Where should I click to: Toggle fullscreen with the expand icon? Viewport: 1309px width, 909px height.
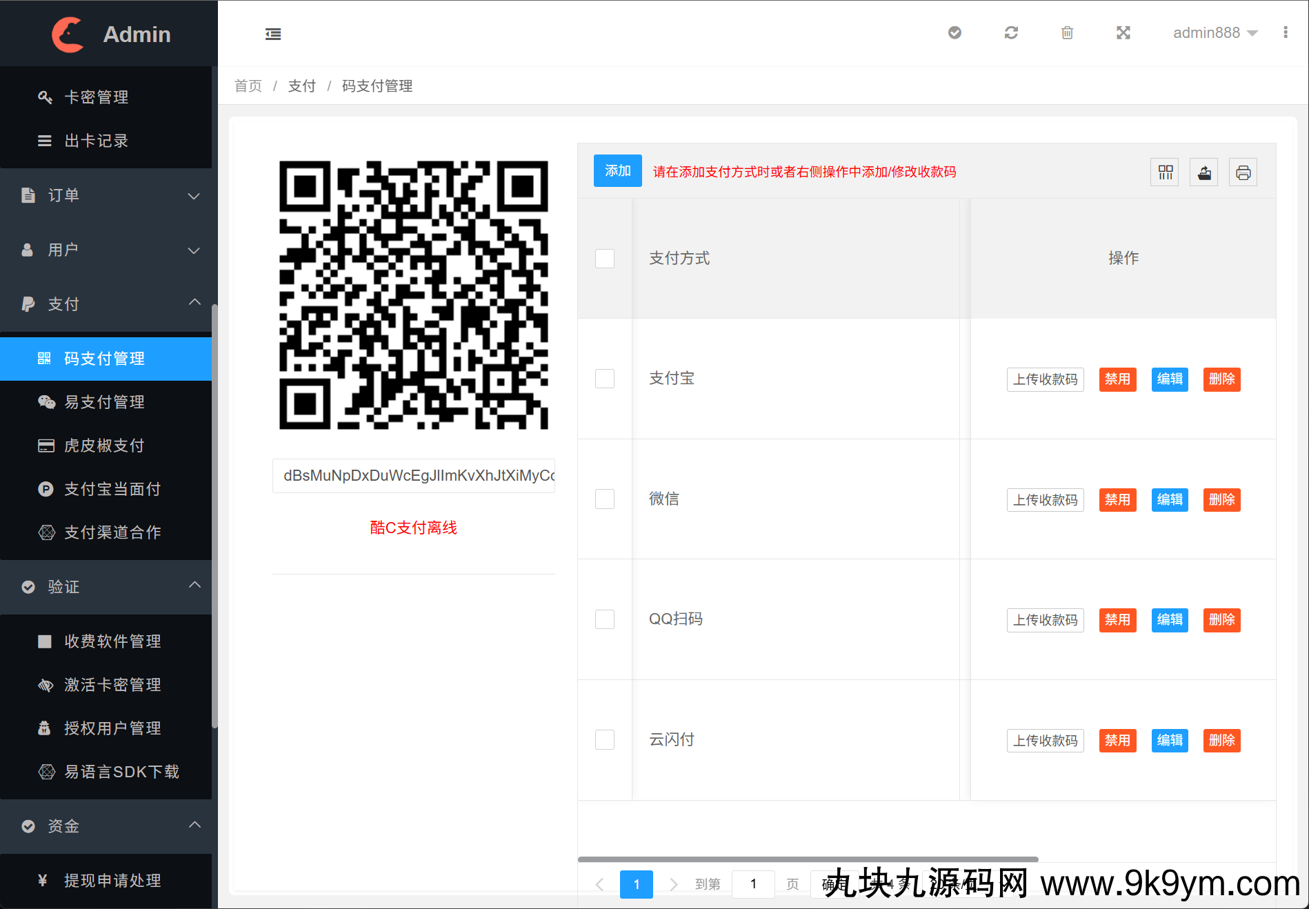(x=1123, y=33)
